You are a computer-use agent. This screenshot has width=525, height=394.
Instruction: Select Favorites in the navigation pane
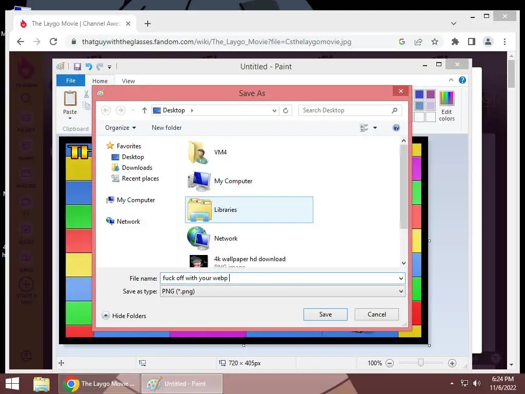coord(129,146)
